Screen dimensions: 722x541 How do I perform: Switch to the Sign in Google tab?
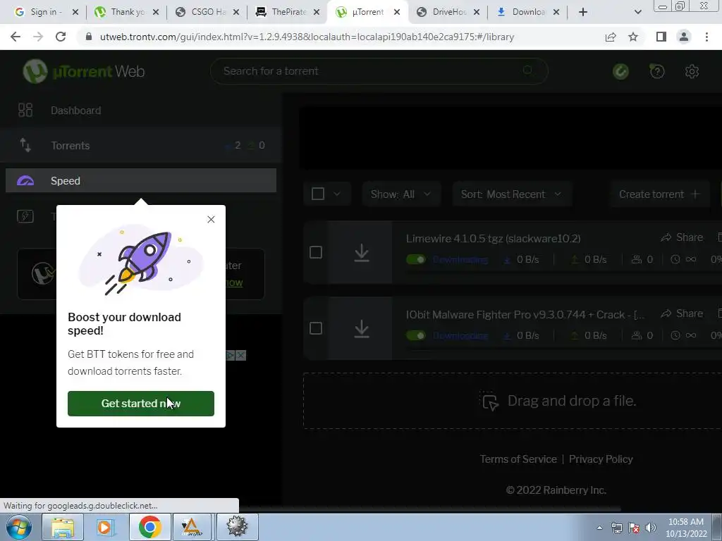pos(46,12)
